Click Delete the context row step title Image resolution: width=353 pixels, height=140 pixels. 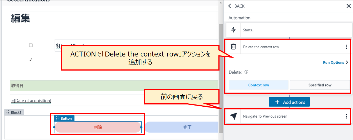pos(261,47)
